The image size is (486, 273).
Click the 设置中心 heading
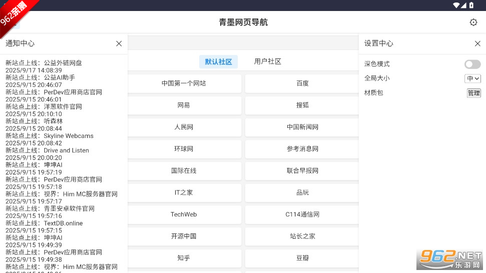(x=378, y=43)
